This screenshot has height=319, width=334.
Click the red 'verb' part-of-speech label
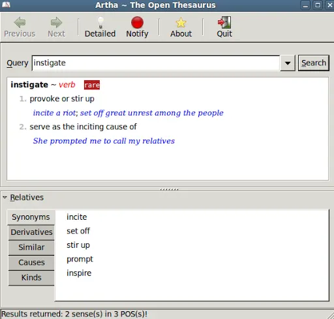coord(67,85)
